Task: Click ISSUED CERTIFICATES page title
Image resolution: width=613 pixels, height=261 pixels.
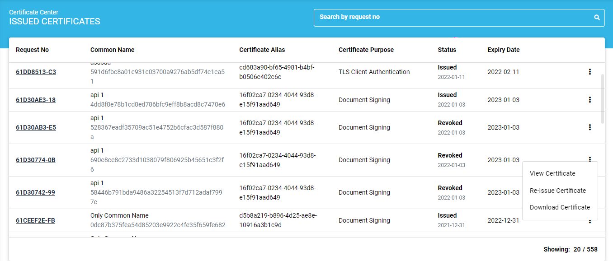Action: (x=55, y=22)
